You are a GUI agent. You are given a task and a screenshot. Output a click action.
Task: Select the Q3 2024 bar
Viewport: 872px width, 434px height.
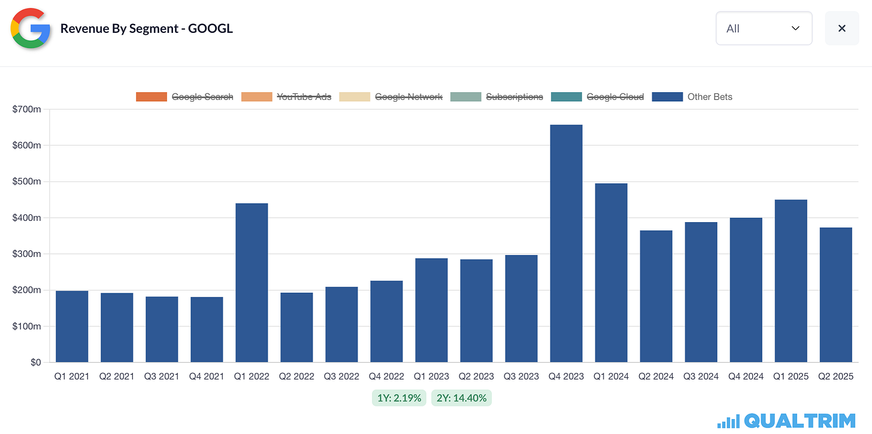click(701, 292)
